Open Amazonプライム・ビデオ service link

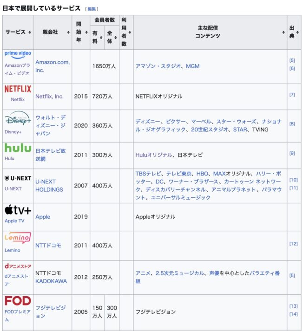tap(17, 69)
